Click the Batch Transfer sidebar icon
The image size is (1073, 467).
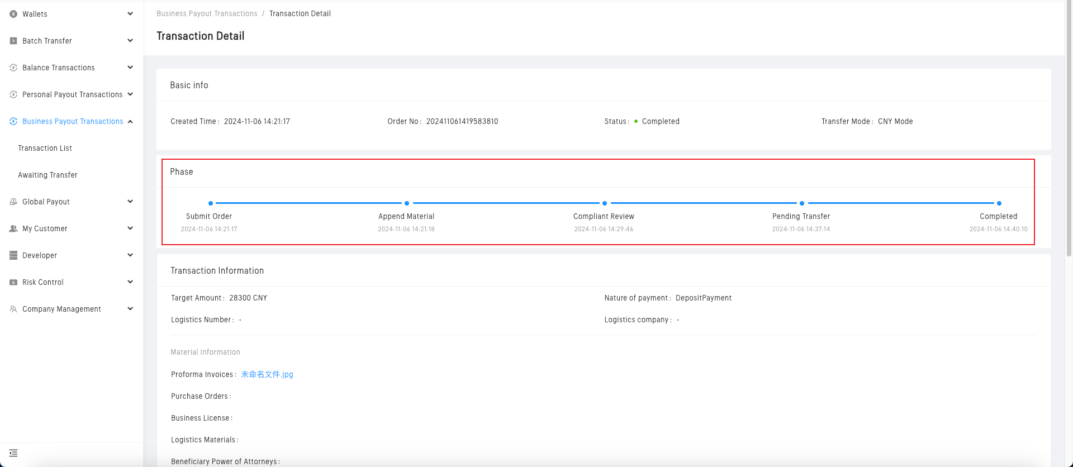[x=13, y=41]
